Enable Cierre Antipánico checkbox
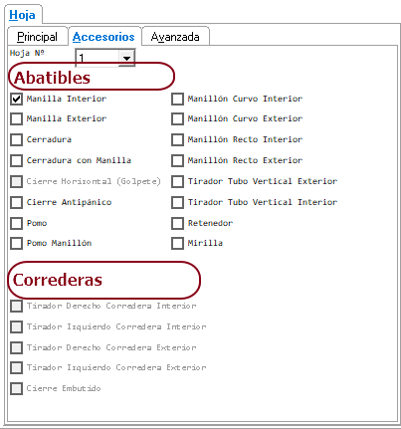The image size is (401, 429). [x=16, y=202]
